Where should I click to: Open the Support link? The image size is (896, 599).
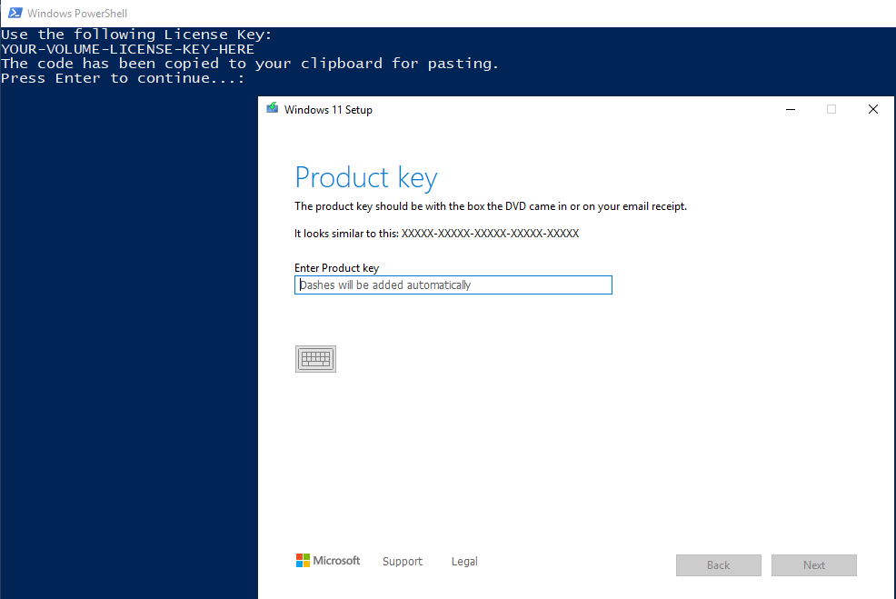click(403, 561)
